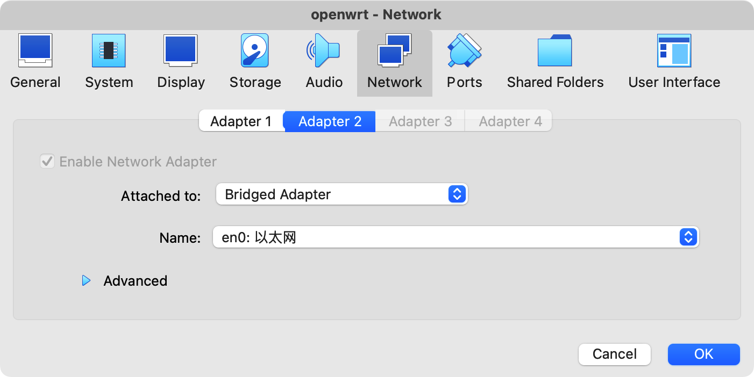Click the openwrt - Network title bar

tap(376, 15)
